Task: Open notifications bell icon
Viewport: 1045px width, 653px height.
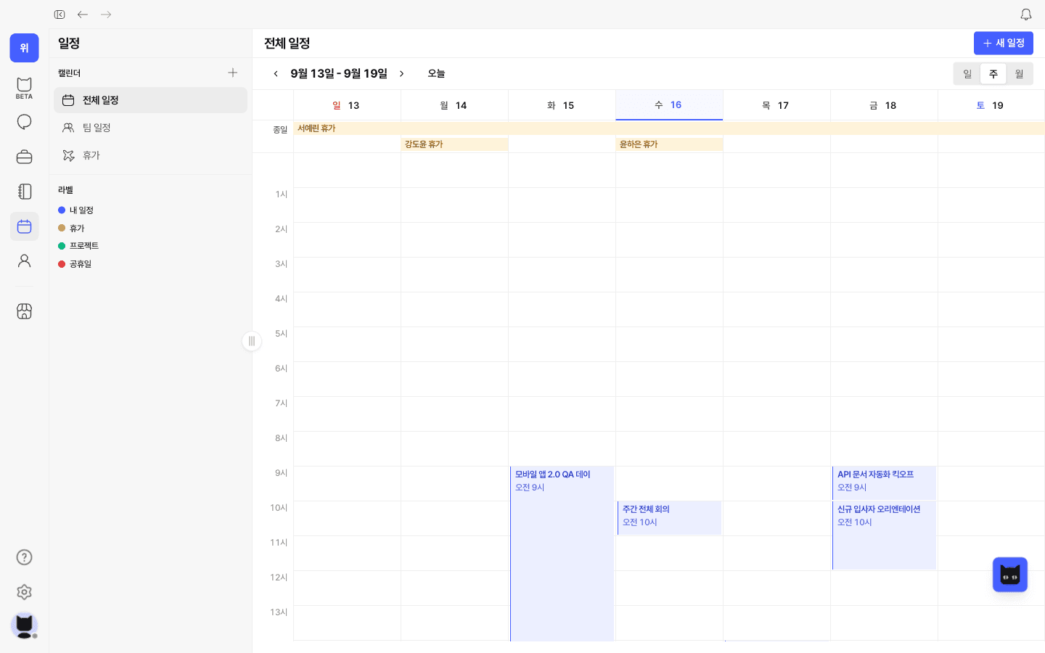Action: pyautogui.click(x=1026, y=15)
